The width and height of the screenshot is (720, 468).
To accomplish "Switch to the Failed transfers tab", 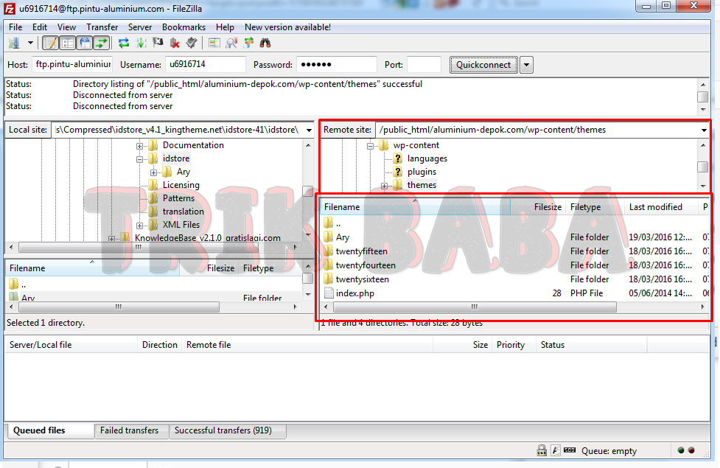I will coord(129,430).
